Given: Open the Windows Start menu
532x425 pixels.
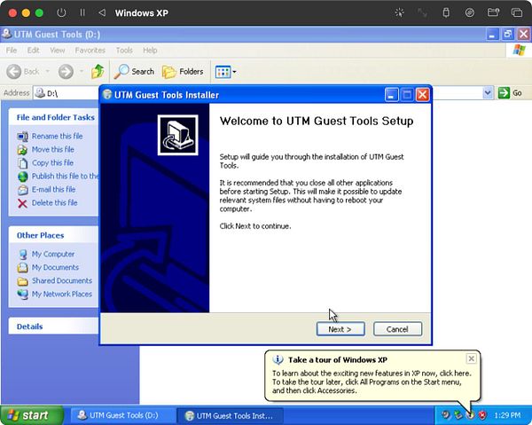Looking at the screenshot, I should [x=32, y=415].
